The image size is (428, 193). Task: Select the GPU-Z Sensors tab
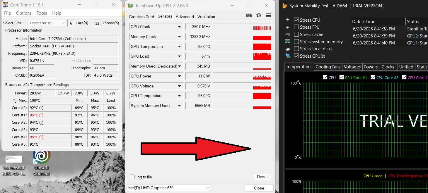click(x=165, y=16)
